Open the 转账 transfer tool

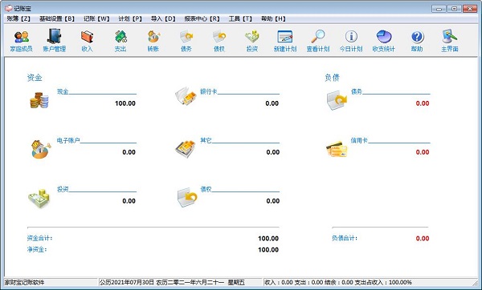(153, 41)
